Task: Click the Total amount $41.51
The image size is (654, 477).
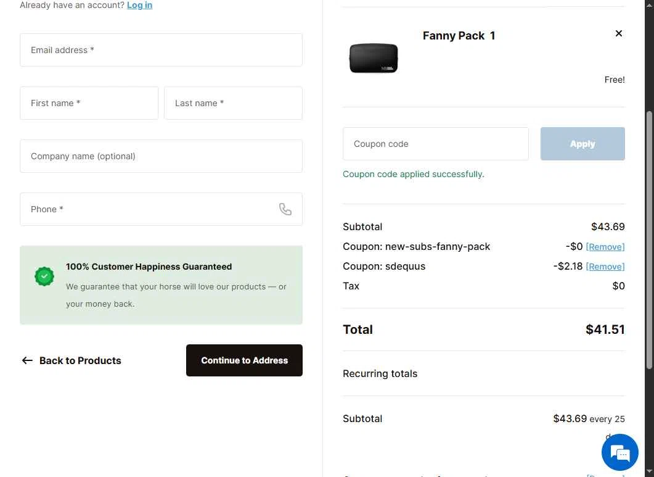Action: 605,330
